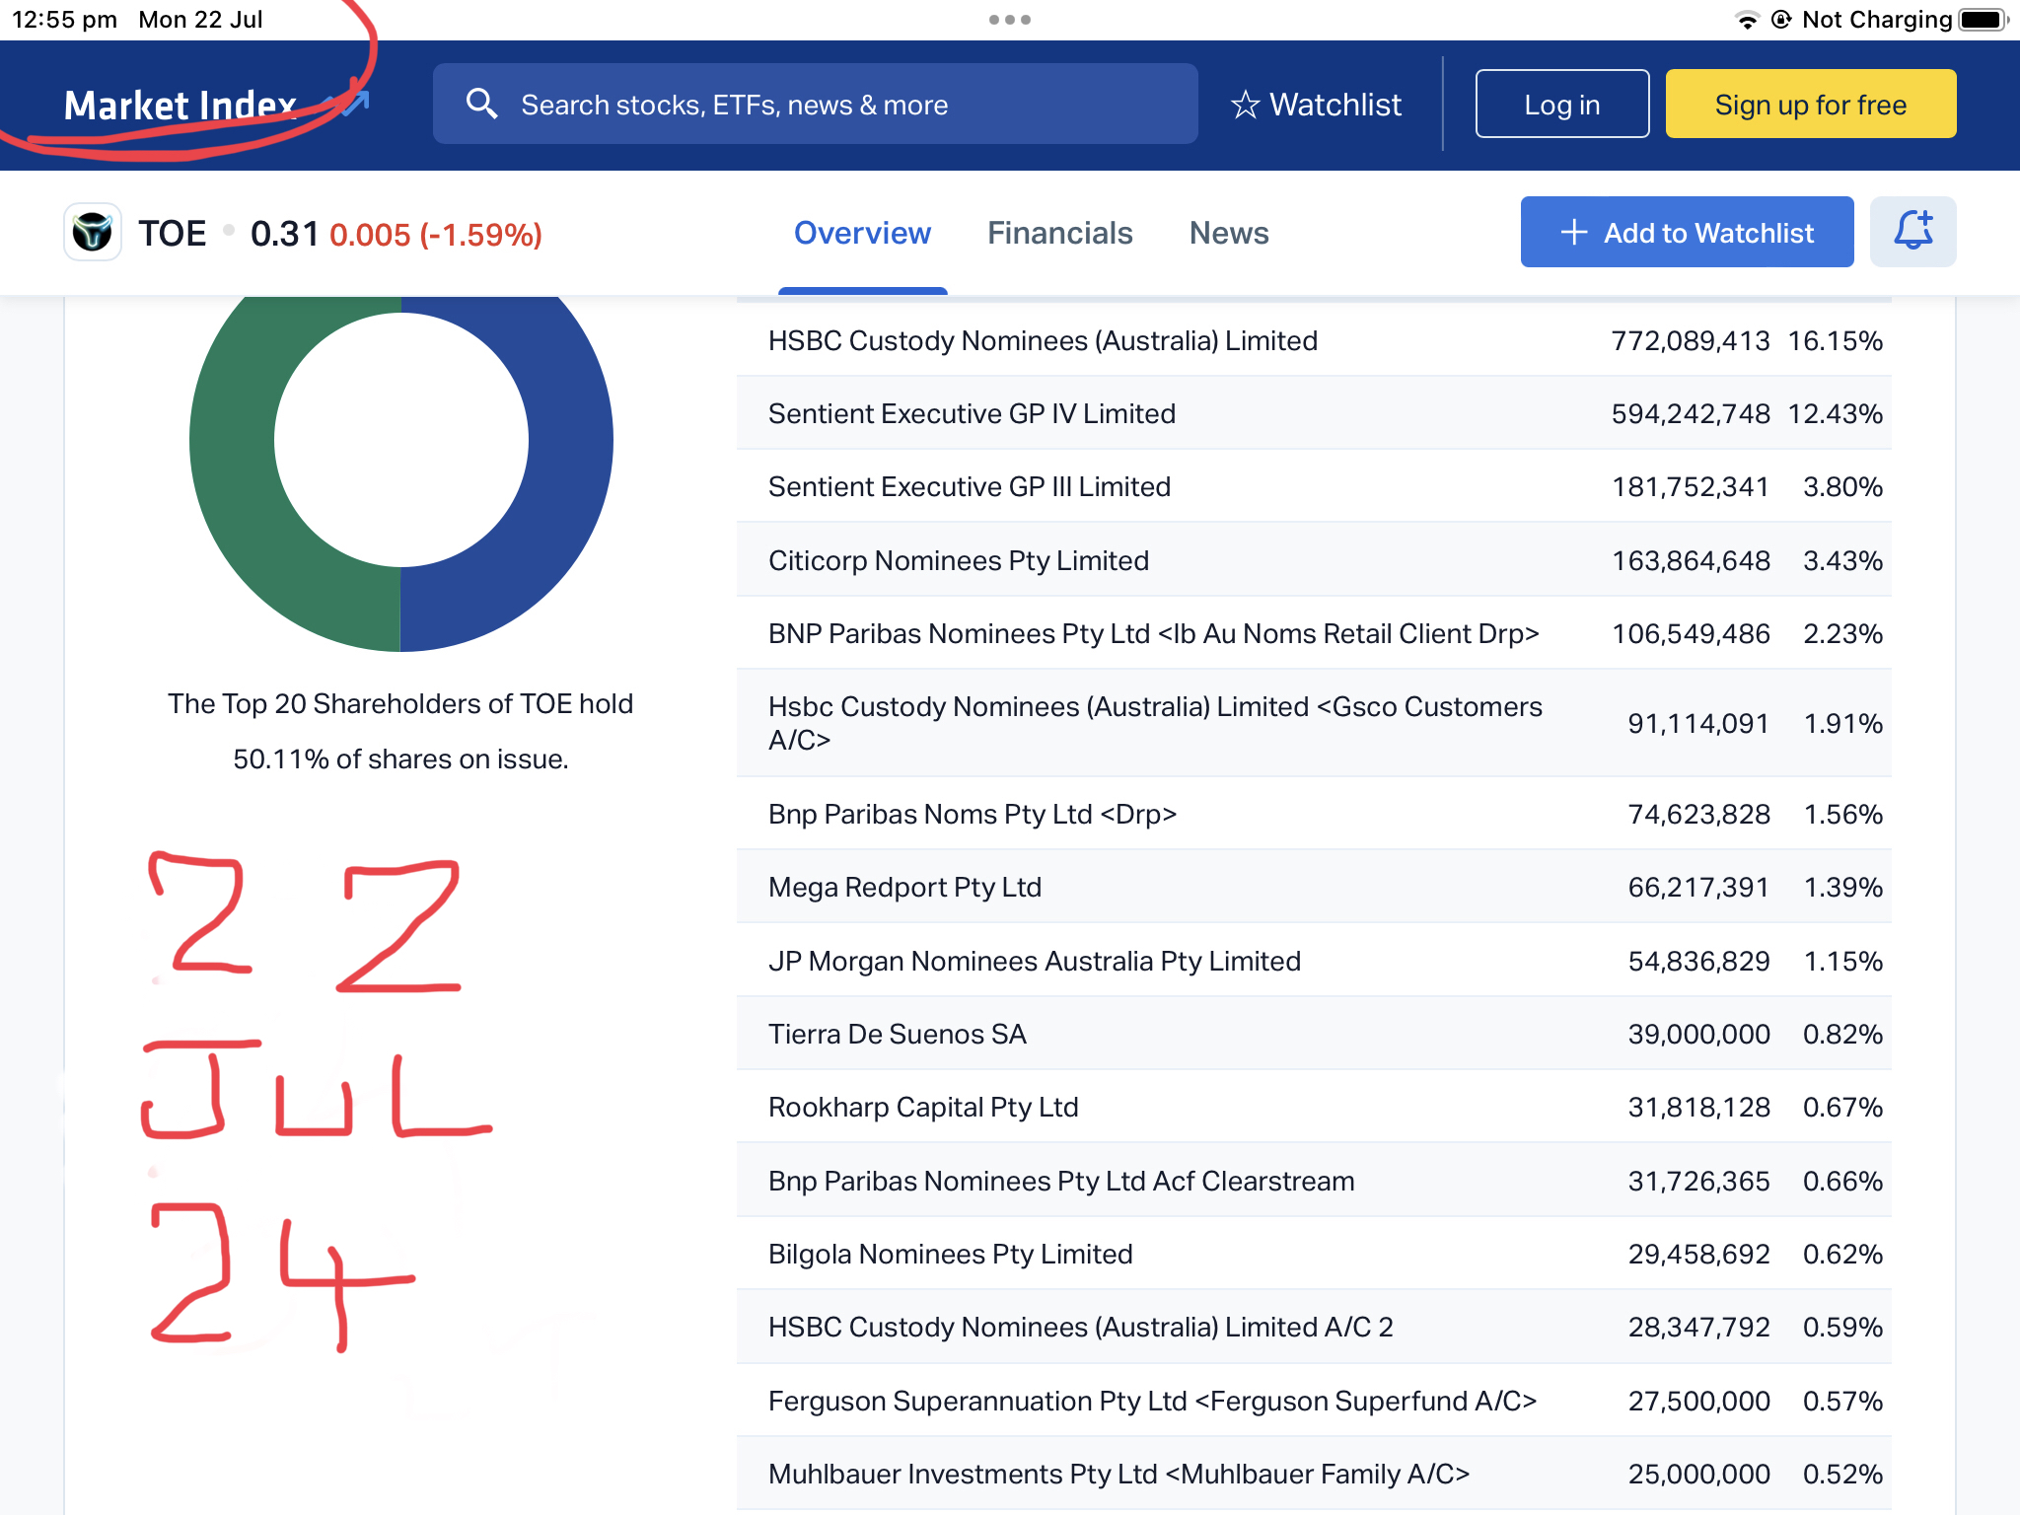The height and width of the screenshot is (1515, 2020).
Task: Switch to the Overview tab
Action: coord(862,233)
